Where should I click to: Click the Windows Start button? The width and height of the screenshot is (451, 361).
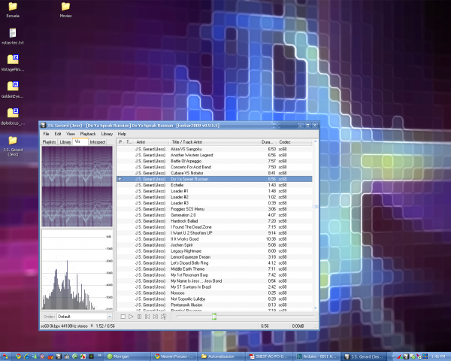(5, 356)
